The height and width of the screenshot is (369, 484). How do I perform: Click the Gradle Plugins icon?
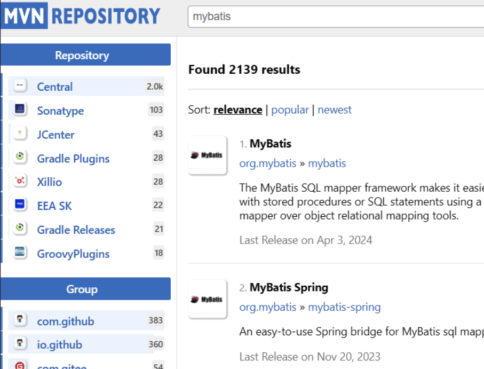(20, 157)
